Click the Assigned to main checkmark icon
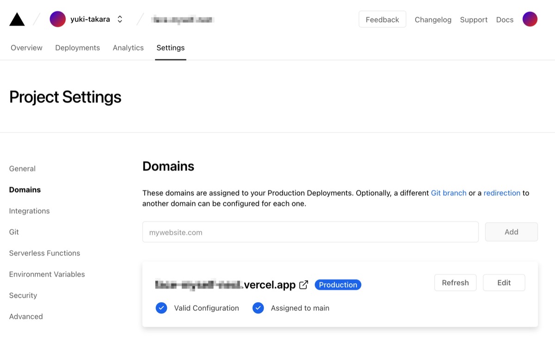 [258, 308]
